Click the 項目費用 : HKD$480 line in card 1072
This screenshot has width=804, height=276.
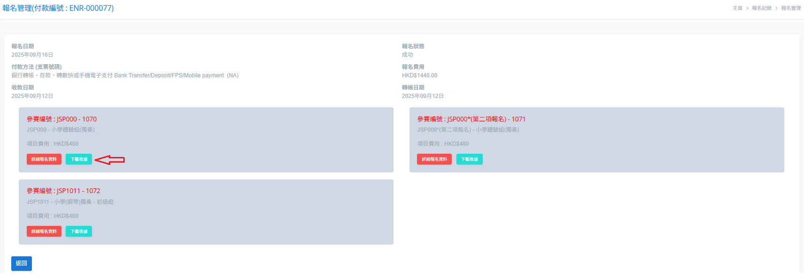tap(53, 216)
